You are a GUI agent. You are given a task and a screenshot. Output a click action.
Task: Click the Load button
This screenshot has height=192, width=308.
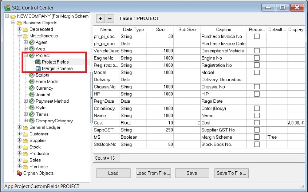113,173
